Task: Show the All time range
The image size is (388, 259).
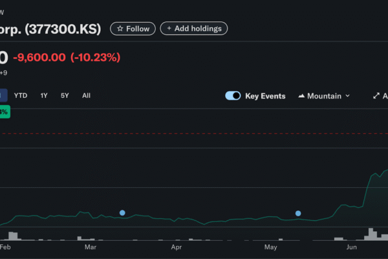Action: coord(86,96)
